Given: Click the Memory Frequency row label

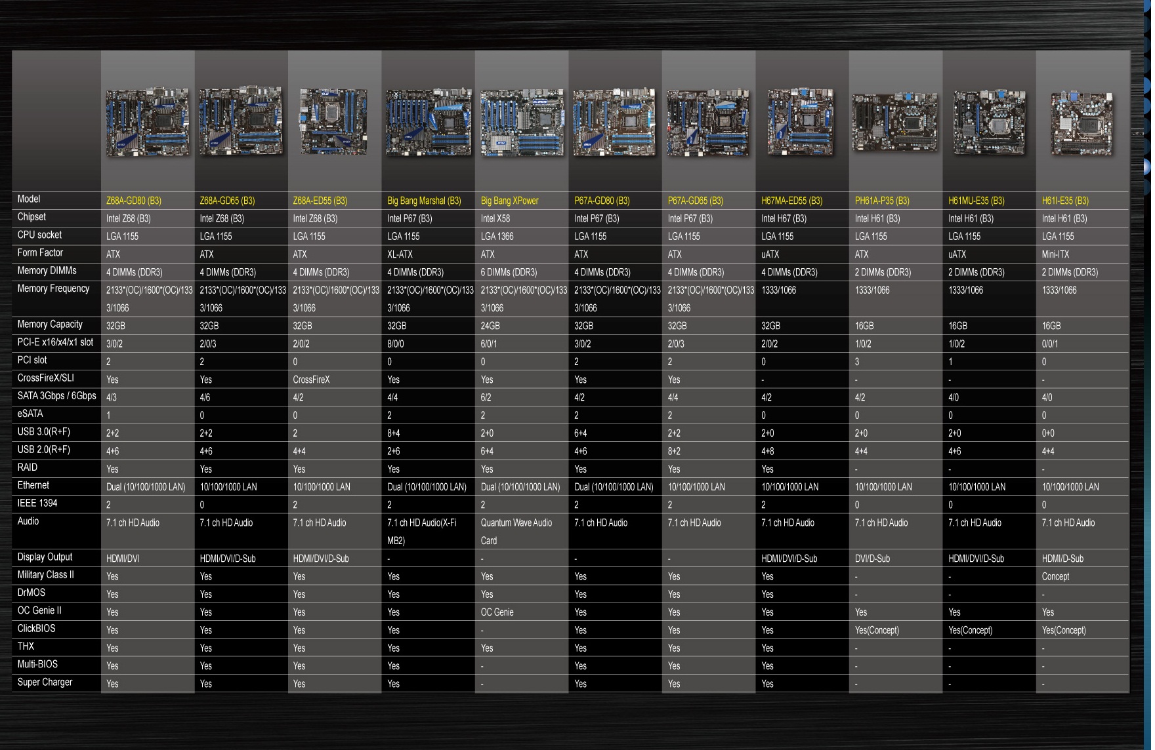Looking at the screenshot, I should tap(53, 288).
